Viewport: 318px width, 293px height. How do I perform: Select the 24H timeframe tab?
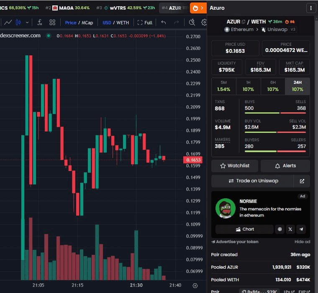tap(297, 86)
